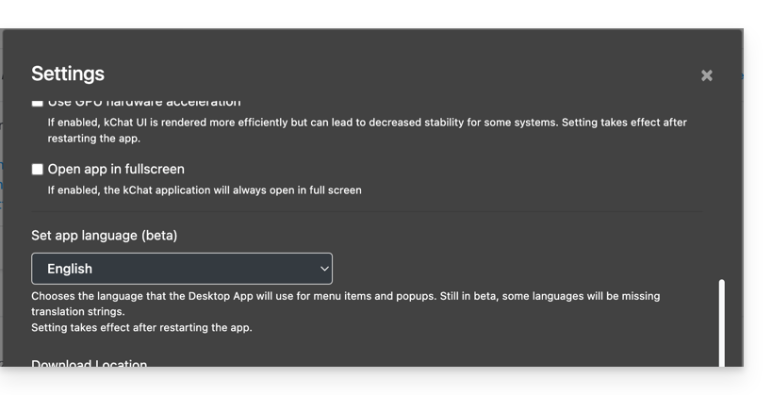This screenshot has width=772, height=395.
Task: Click the Download Location section heading
Action: (x=90, y=363)
